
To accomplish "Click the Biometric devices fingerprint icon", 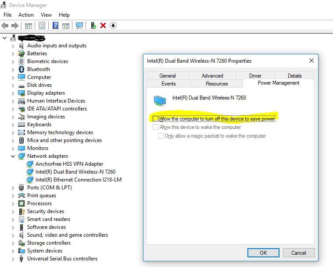I will [21, 61].
